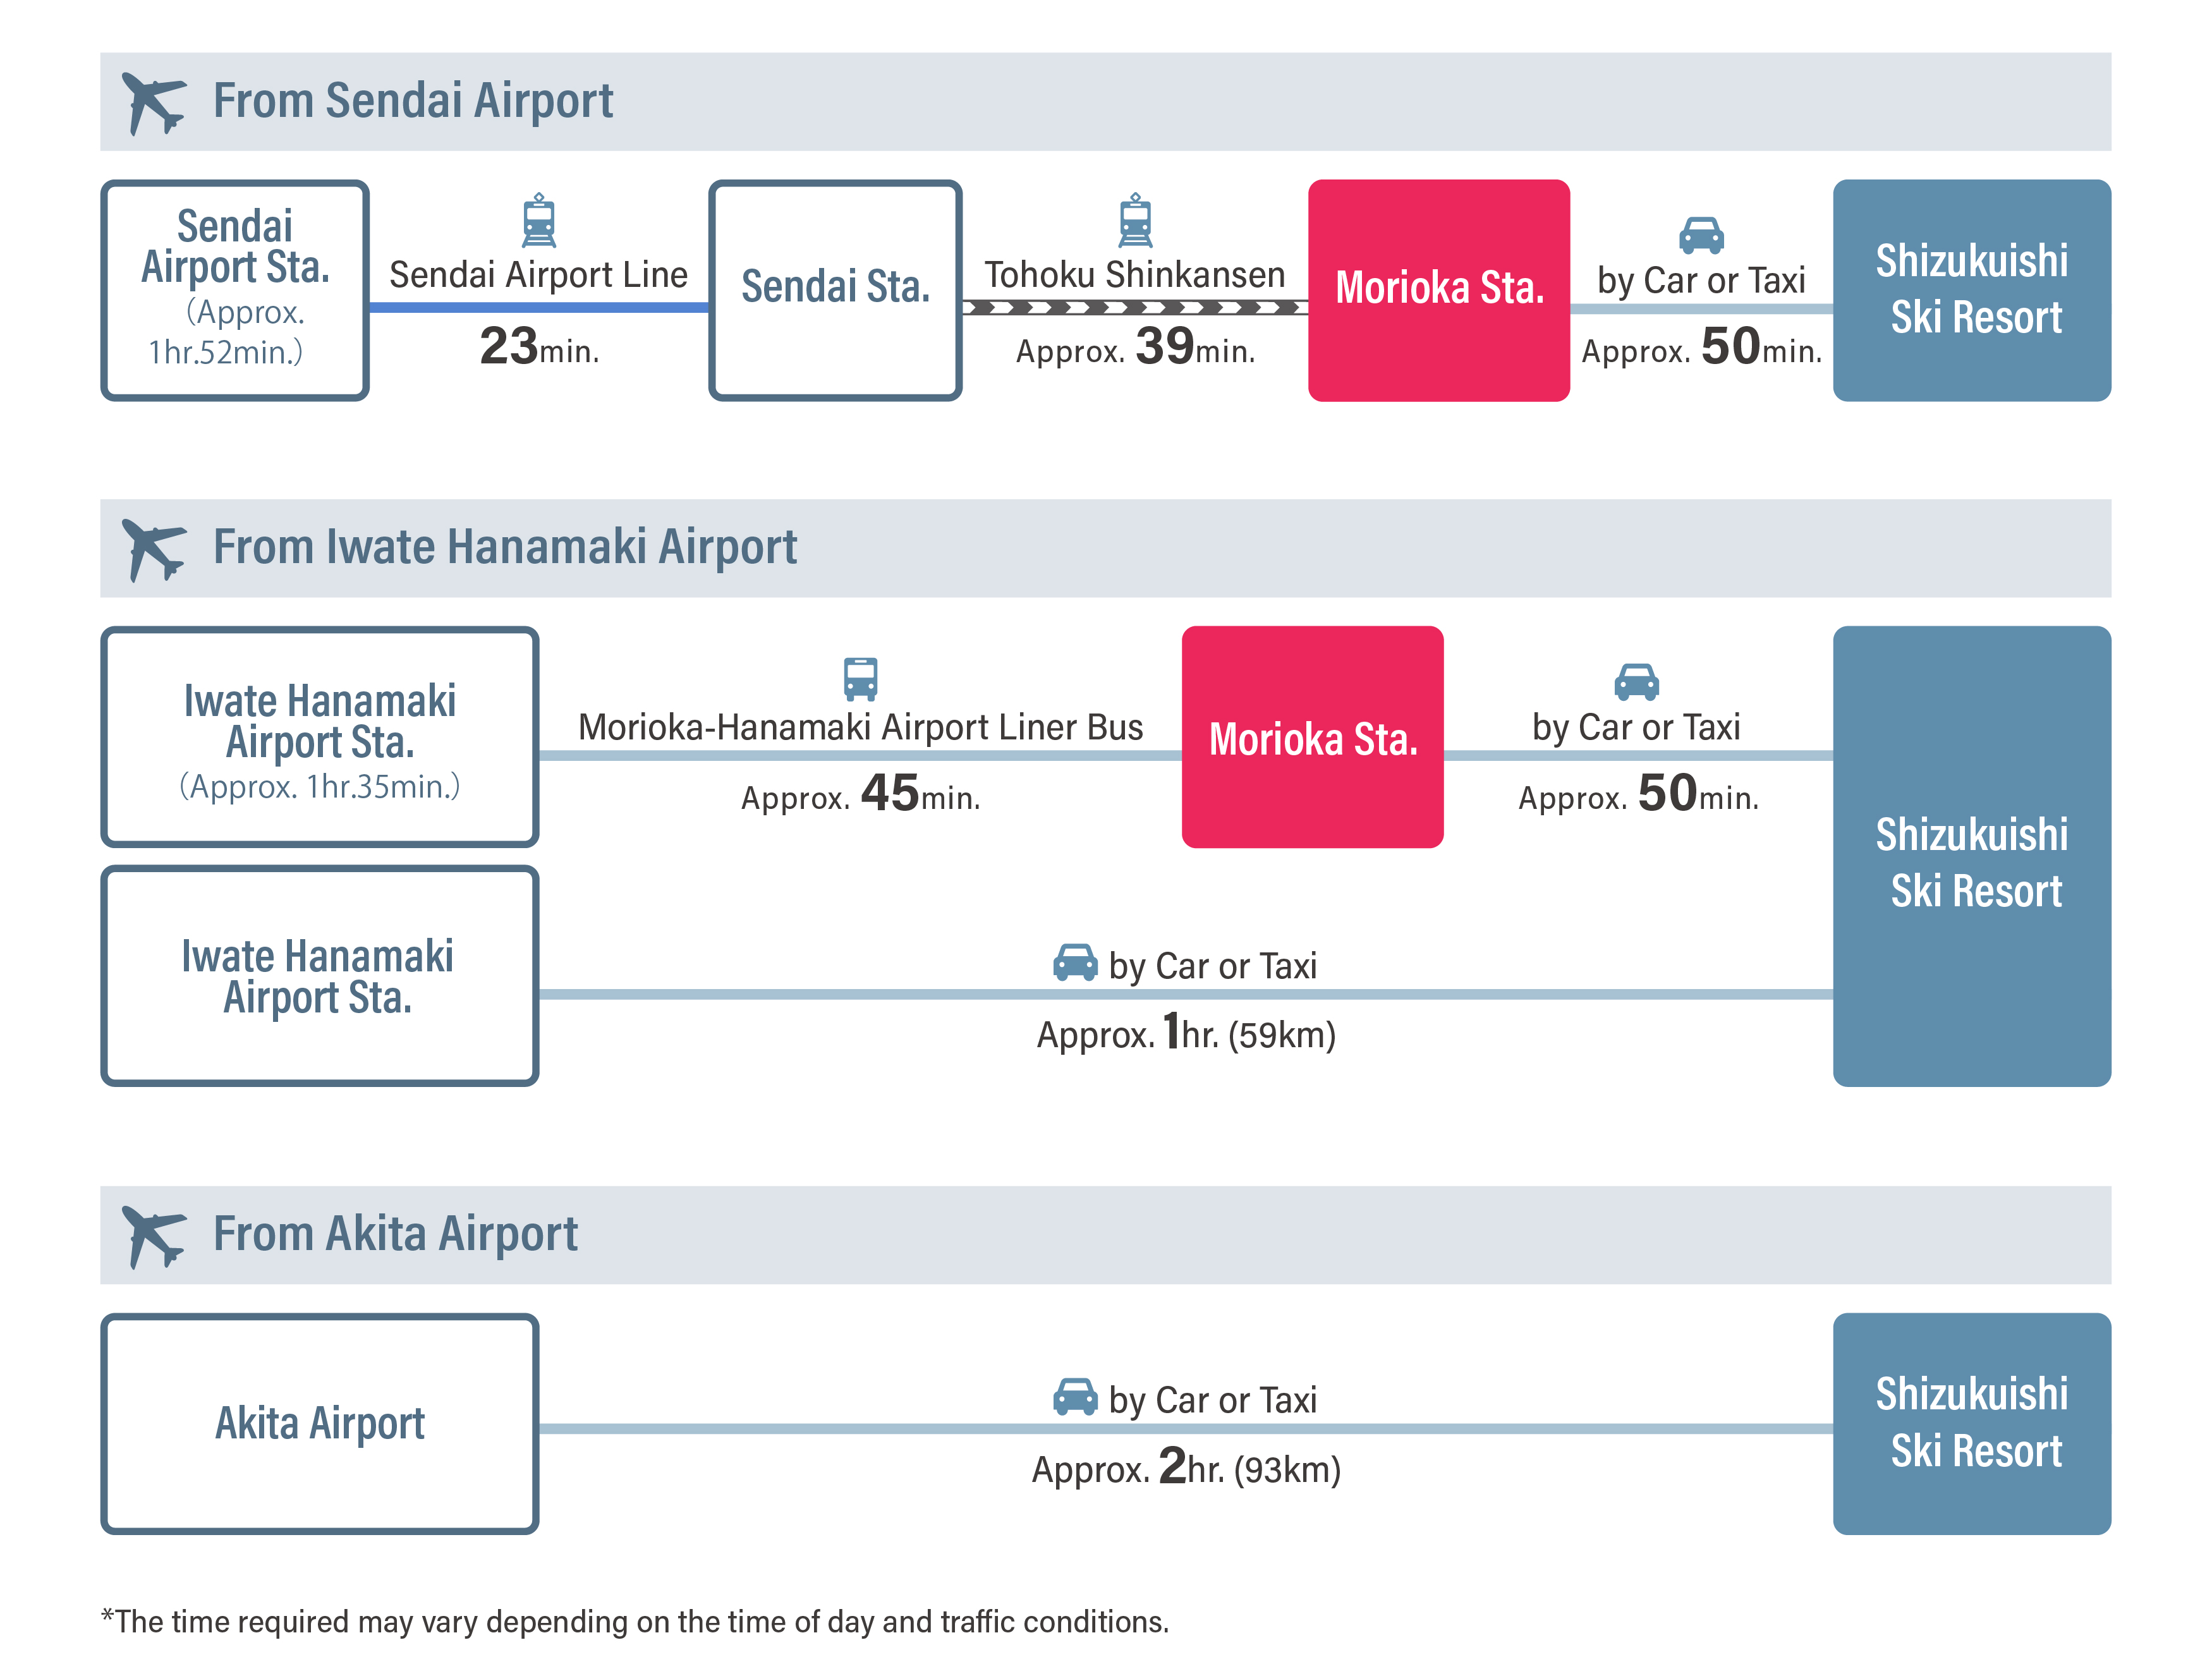Click the car icon above the Iwate route's 50min label
Image resolution: width=2212 pixels, height=1664 pixels.
click(1636, 682)
